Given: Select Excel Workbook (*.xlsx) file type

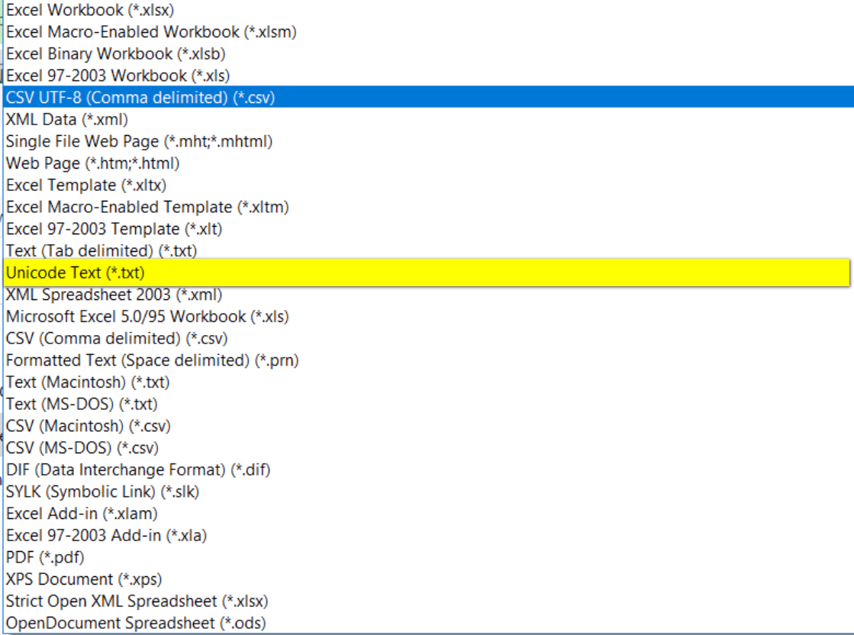Looking at the screenshot, I should tap(428, 11).
